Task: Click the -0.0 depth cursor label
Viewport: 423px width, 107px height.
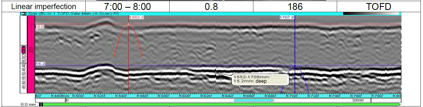Action: [x=41, y=26]
